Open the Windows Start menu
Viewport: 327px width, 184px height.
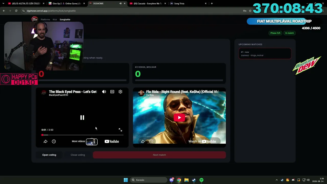coord(126,180)
